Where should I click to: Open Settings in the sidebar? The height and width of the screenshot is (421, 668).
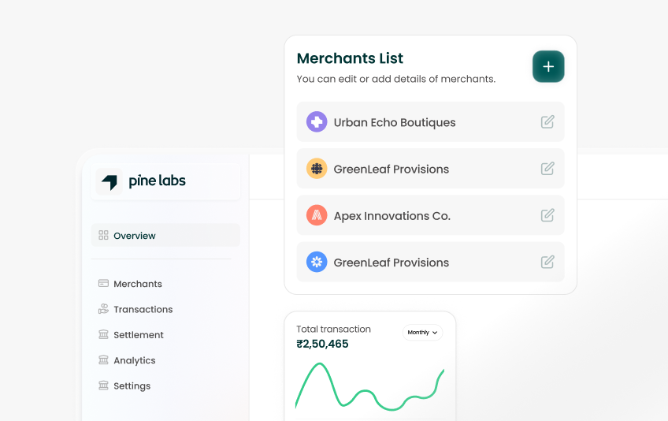coord(124,386)
